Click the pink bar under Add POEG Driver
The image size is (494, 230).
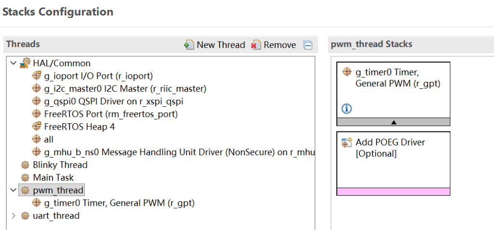[x=393, y=192]
